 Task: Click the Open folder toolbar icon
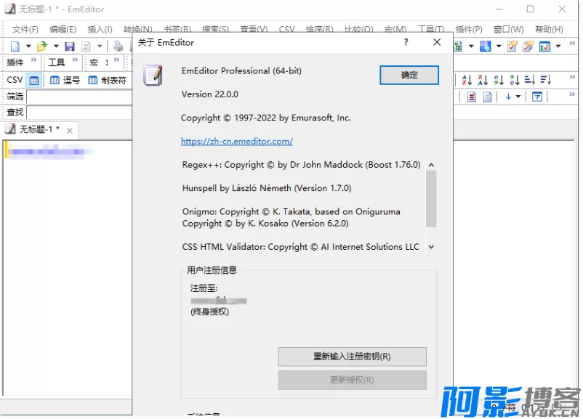(x=42, y=46)
